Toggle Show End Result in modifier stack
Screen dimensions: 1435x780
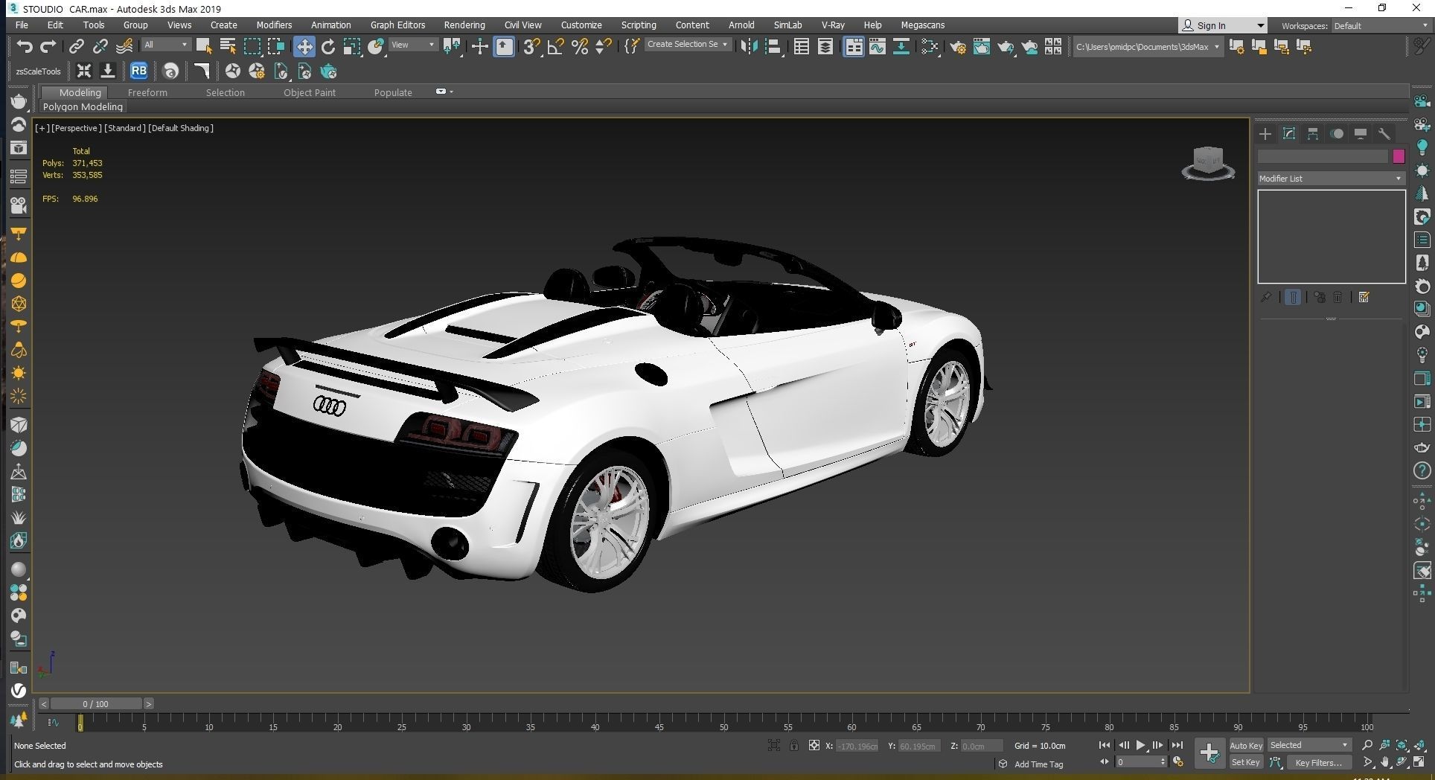[x=1293, y=297]
